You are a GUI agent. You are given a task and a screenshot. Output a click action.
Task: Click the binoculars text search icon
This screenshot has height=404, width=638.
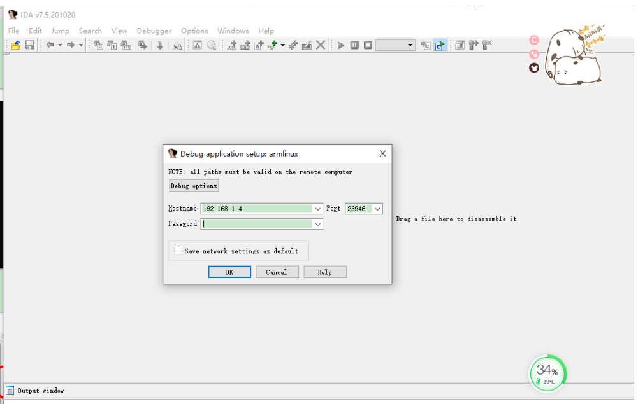coord(112,45)
